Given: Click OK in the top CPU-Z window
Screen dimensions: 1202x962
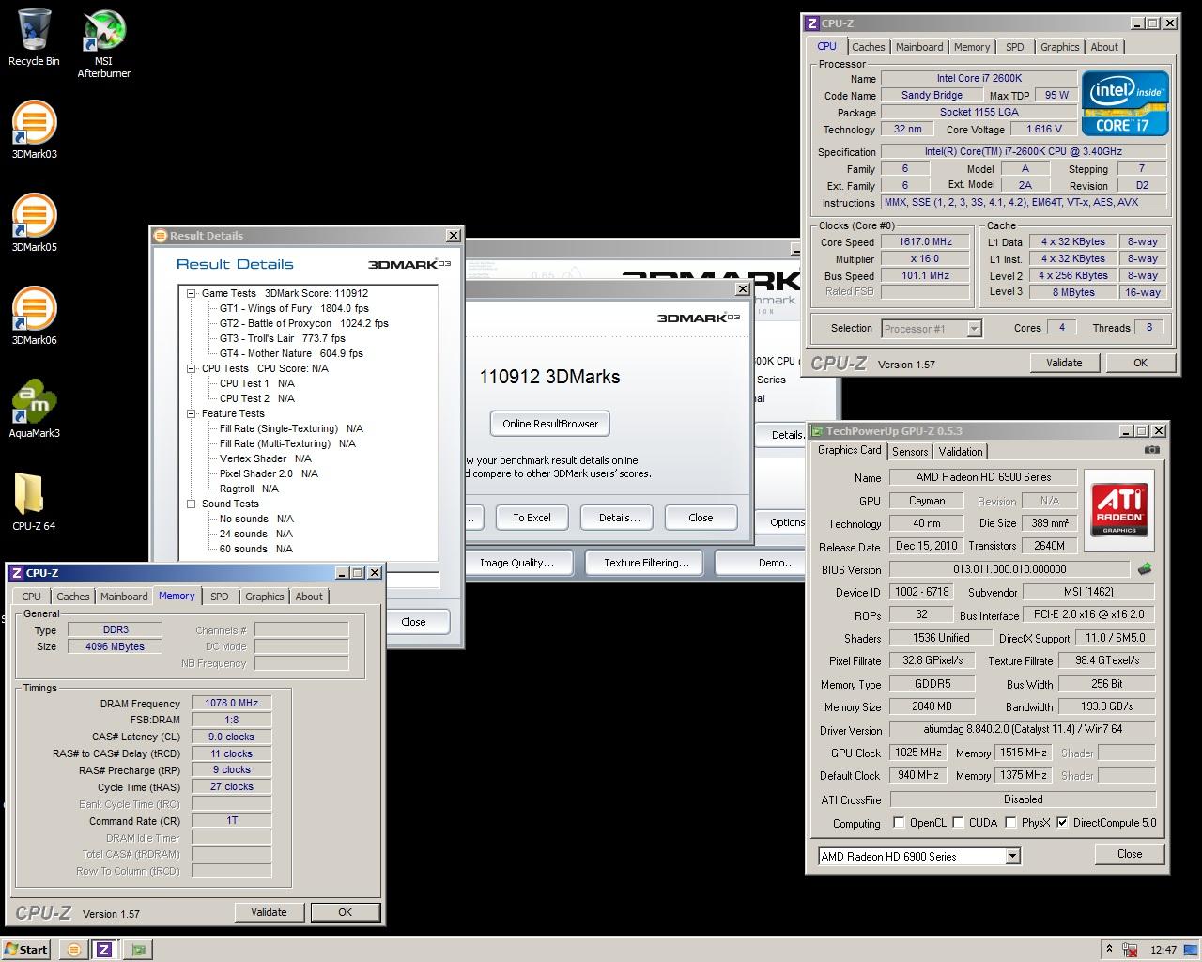Looking at the screenshot, I should click(1140, 363).
